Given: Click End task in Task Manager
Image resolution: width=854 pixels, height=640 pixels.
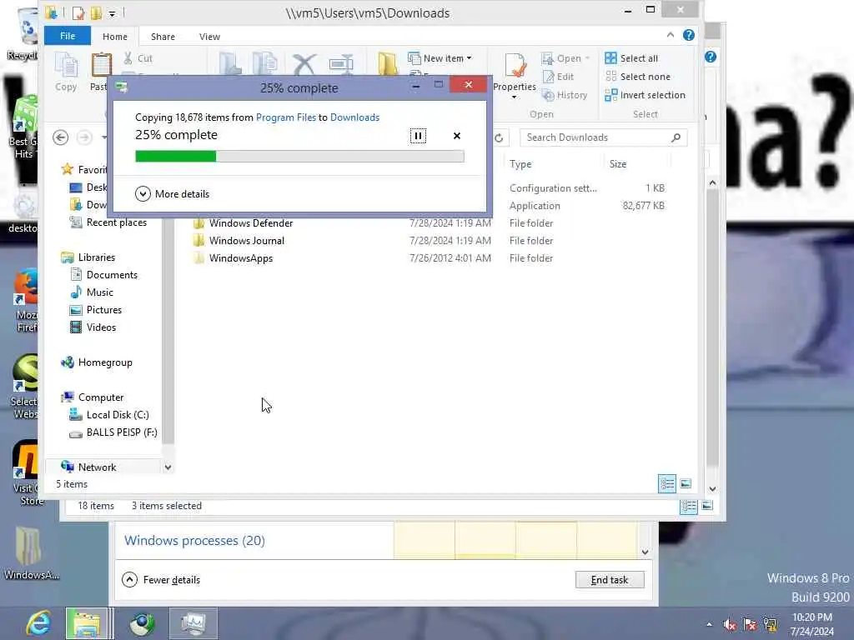Looking at the screenshot, I should coord(610,580).
